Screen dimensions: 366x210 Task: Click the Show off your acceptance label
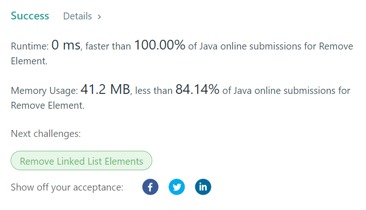(67, 187)
